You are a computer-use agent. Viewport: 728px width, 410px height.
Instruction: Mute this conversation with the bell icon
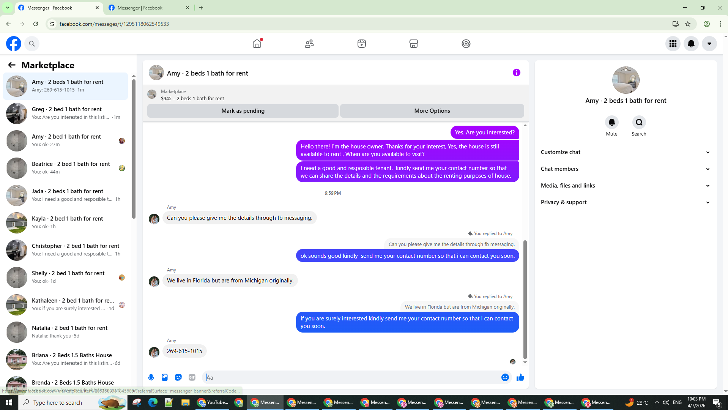point(612,122)
